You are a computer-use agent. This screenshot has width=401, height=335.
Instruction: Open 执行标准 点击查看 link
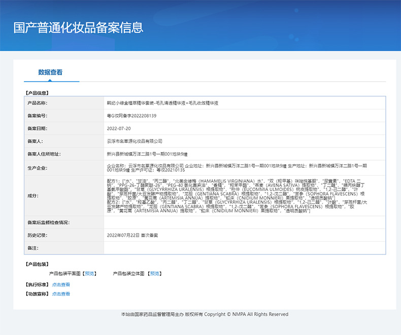(x=61, y=284)
